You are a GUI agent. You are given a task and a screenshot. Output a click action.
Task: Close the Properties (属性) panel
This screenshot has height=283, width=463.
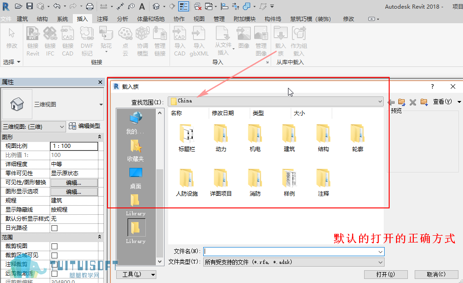(100, 82)
